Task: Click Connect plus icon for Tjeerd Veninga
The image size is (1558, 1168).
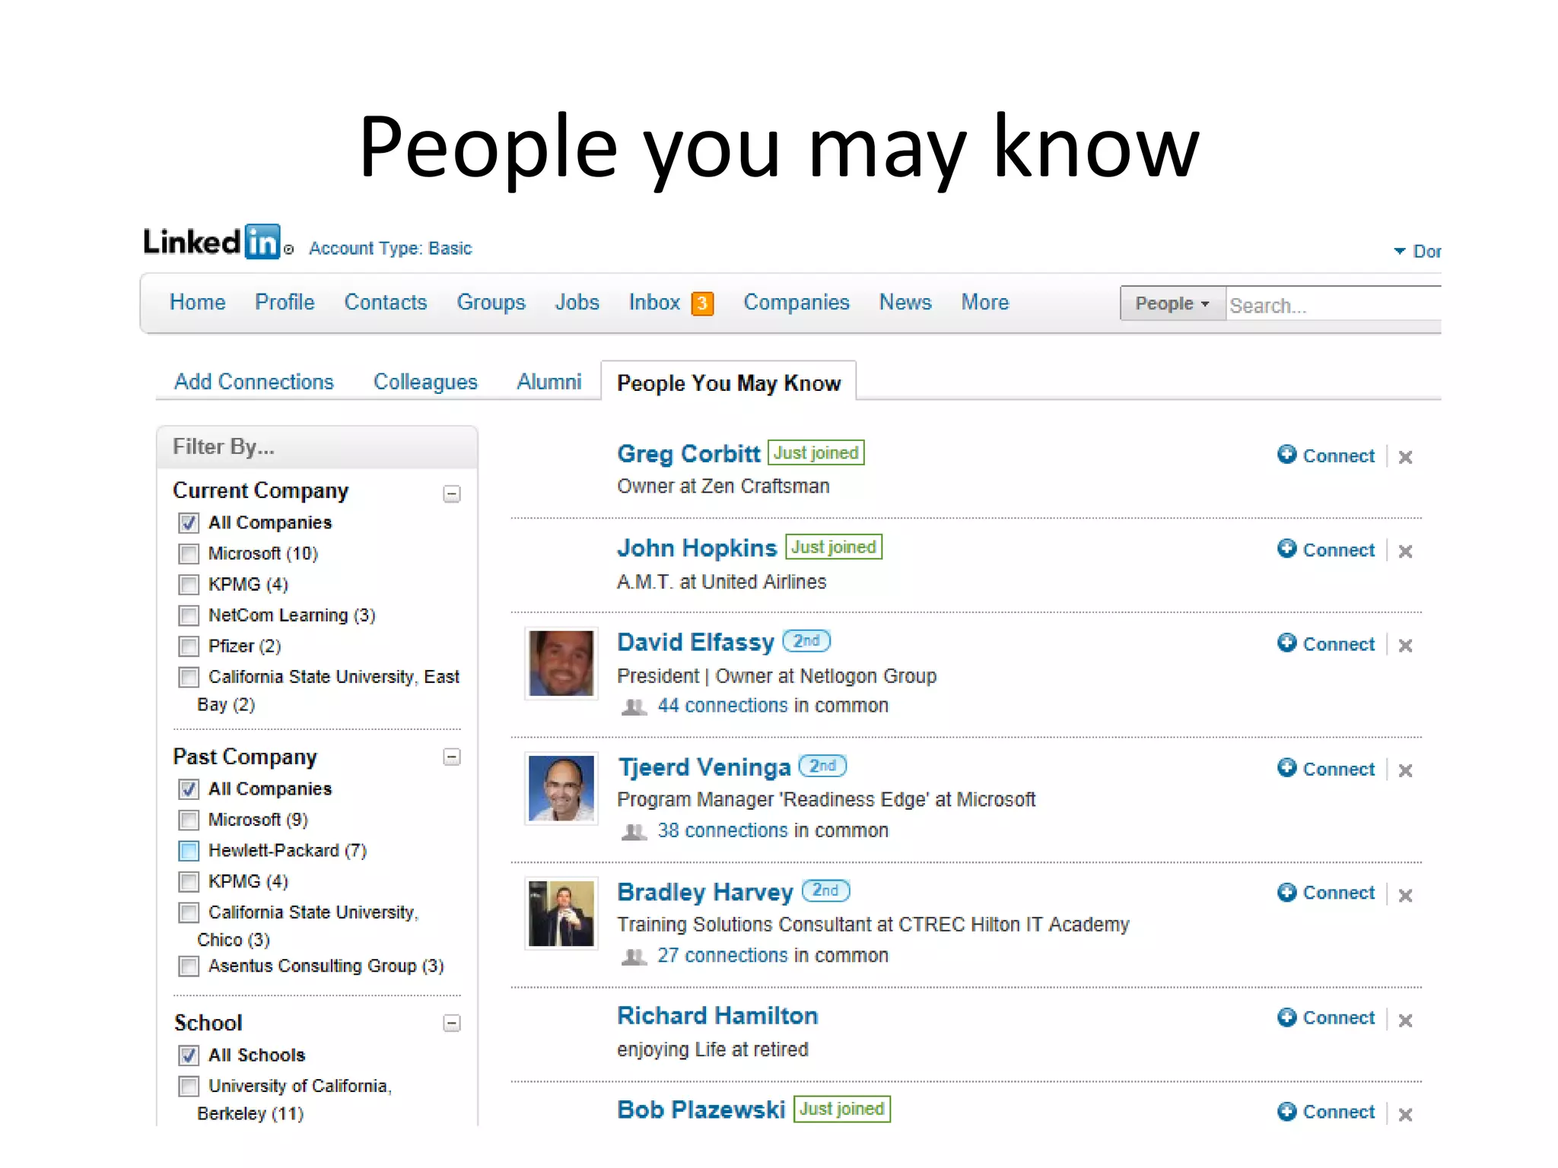Action: tap(1286, 768)
